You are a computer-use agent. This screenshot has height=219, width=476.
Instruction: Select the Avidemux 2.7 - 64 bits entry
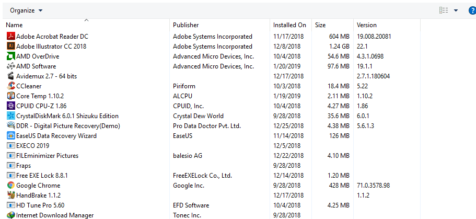click(47, 76)
